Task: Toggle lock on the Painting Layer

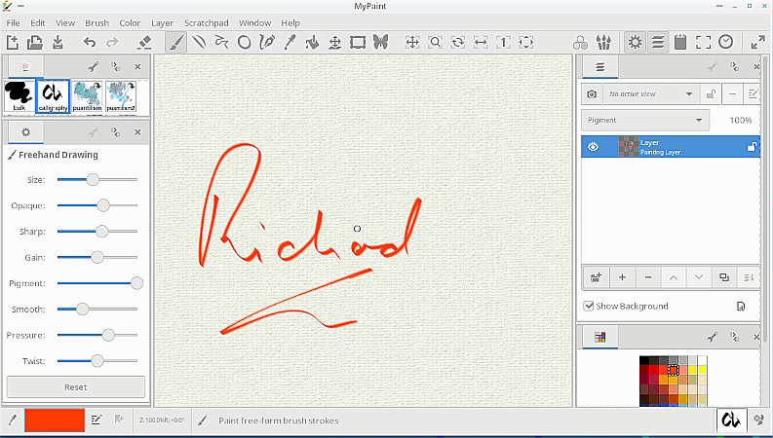Action: click(x=752, y=147)
